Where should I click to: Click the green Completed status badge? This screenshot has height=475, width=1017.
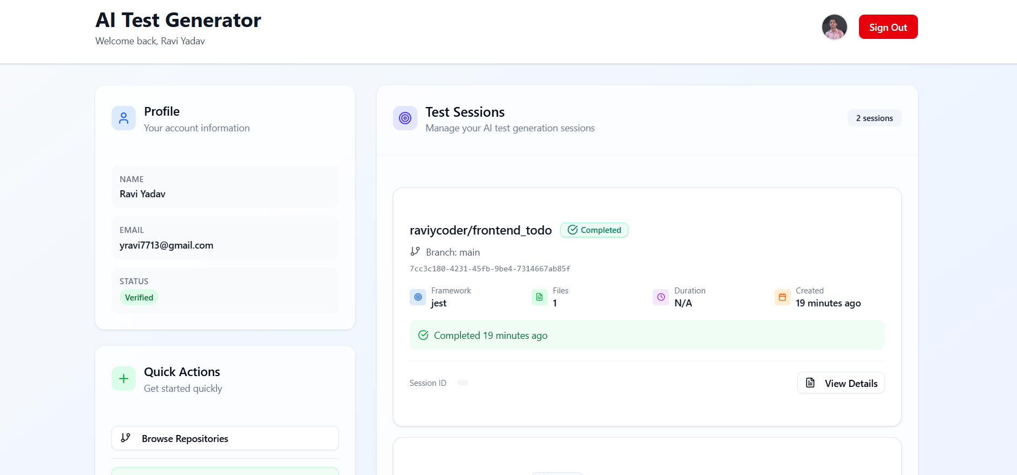pos(594,230)
